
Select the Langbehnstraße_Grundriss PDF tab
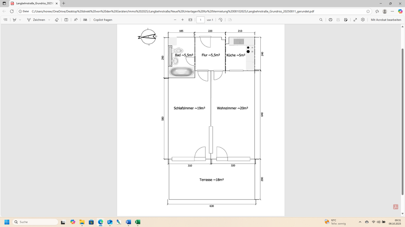pos(34,3)
